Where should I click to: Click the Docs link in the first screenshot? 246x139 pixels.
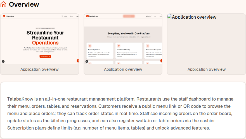[71, 16]
